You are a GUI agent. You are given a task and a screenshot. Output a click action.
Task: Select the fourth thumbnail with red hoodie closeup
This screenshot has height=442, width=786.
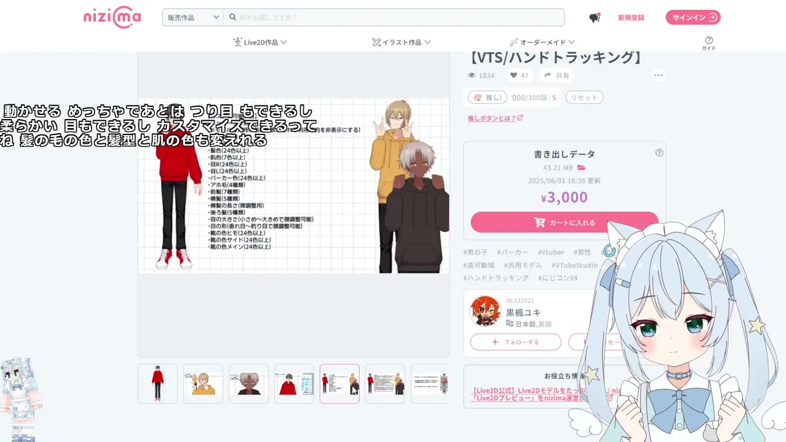pyautogui.click(x=294, y=384)
